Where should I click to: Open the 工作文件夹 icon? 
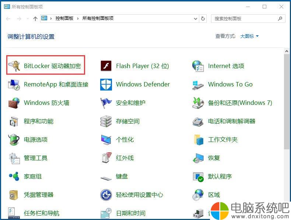[198, 140]
